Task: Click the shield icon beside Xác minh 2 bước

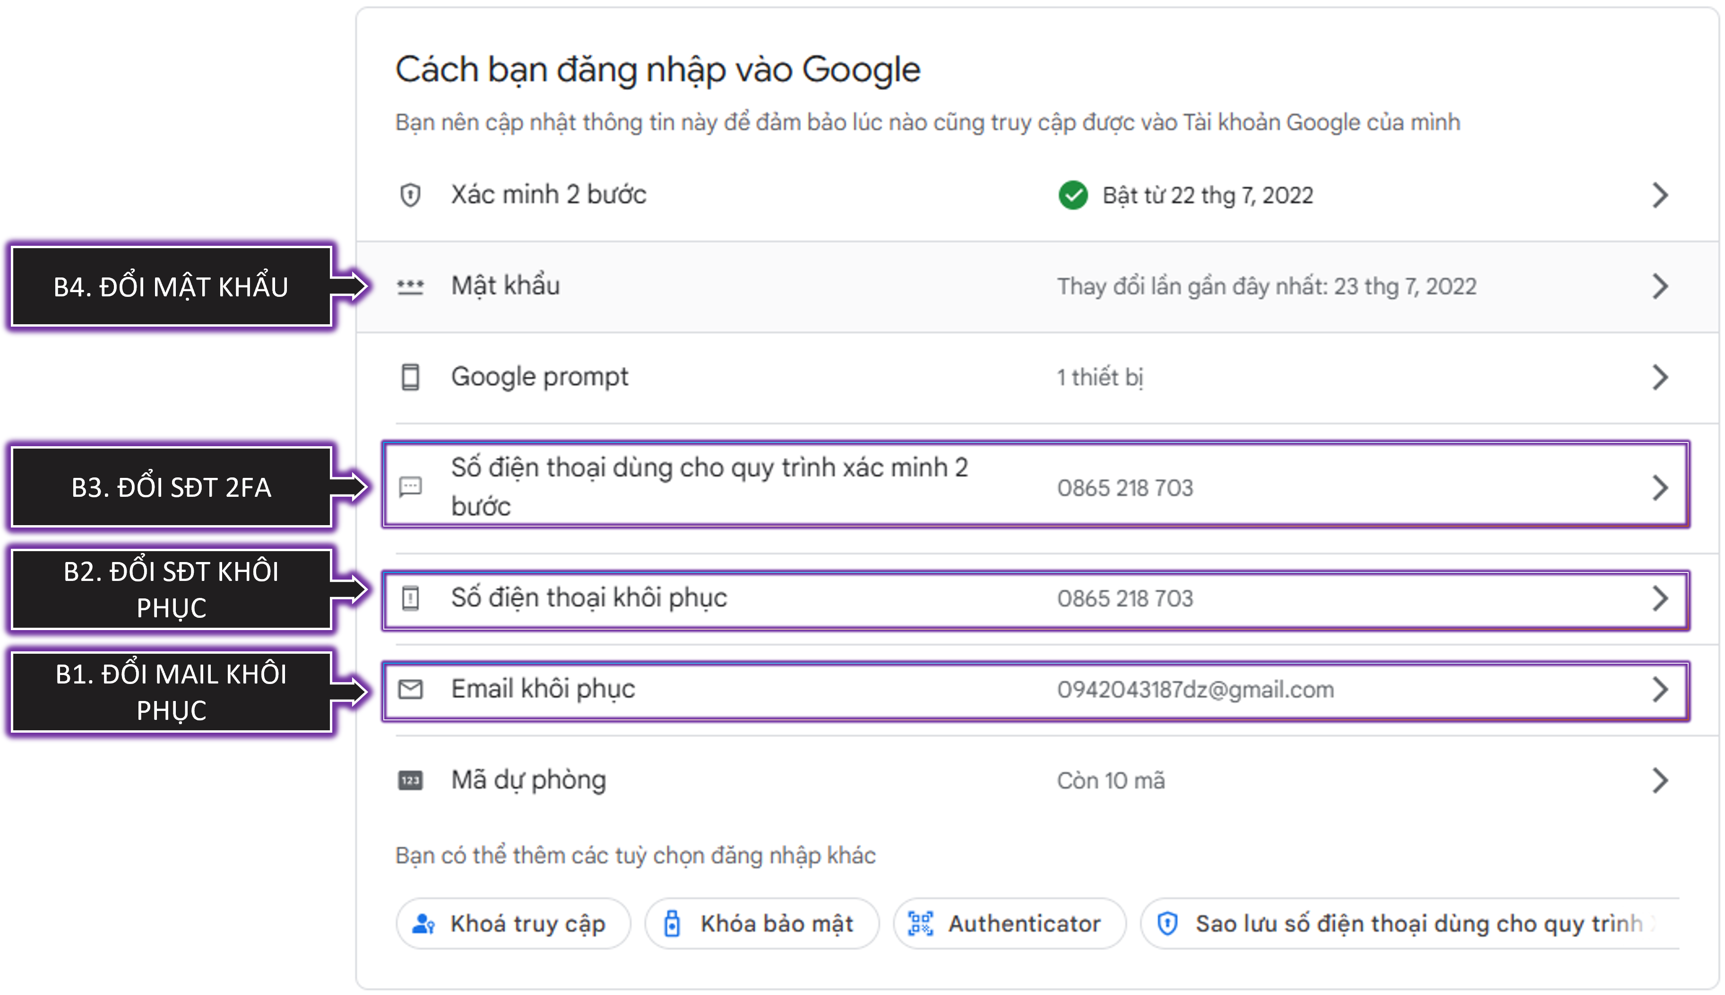Action: [410, 195]
